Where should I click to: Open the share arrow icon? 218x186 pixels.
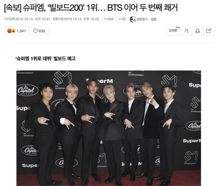point(208,31)
